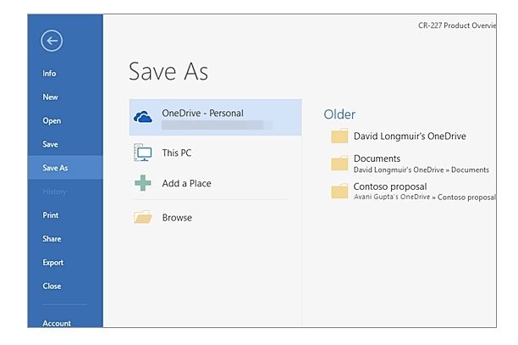The height and width of the screenshot is (345, 518).
Task: Choose Close in the sidebar
Action: tap(52, 287)
